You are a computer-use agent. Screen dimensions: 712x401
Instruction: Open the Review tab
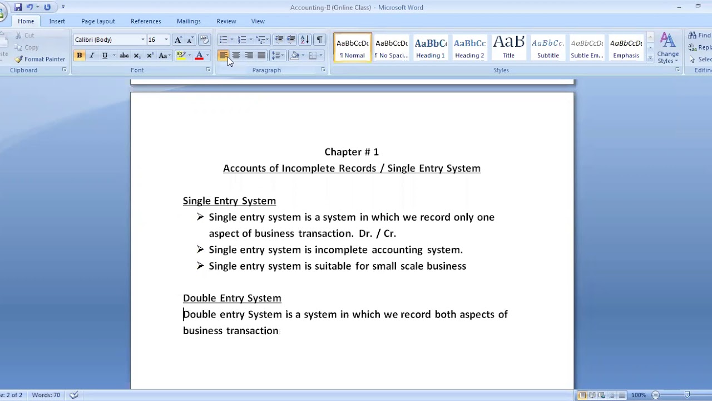point(226,21)
